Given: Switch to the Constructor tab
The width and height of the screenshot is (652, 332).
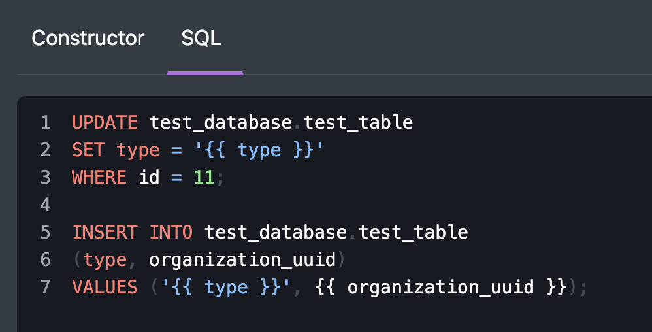Looking at the screenshot, I should click(88, 39).
